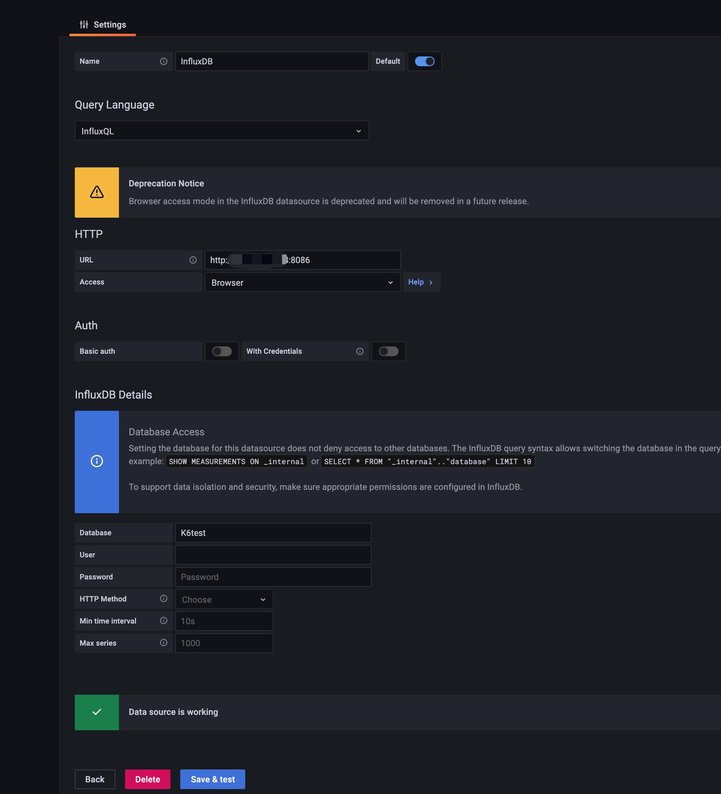This screenshot has height=794, width=721.
Task: Click the green checkmark success icon
Action: click(x=97, y=712)
